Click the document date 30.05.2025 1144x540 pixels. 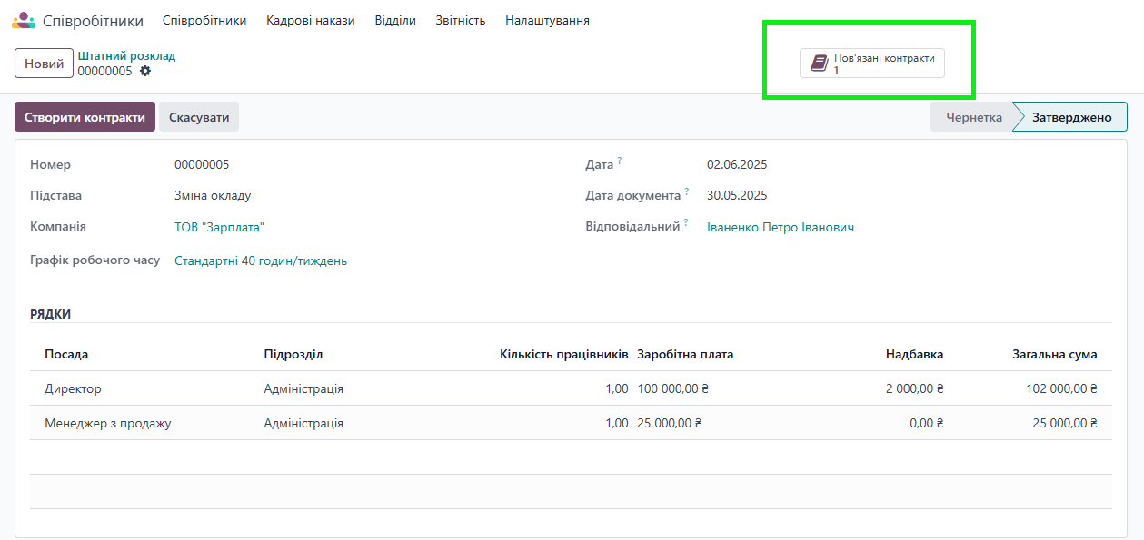(737, 195)
